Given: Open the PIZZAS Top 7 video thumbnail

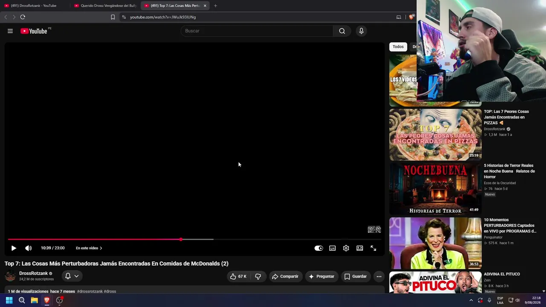Looking at the screenshot, I should [x=436, y=135].
